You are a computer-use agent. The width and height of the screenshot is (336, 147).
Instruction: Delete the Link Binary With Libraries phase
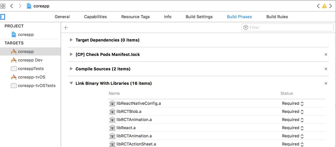326,83
